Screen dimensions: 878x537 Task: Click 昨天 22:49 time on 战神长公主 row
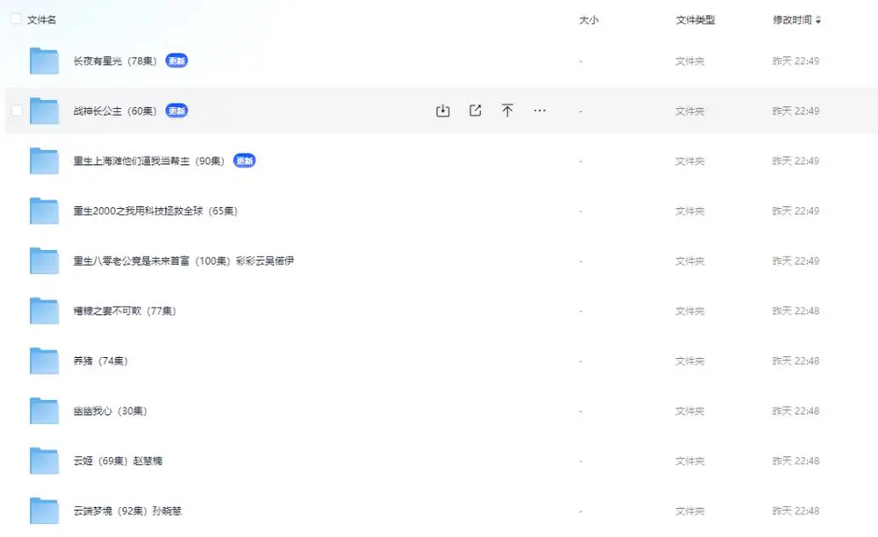coord(795,111)
